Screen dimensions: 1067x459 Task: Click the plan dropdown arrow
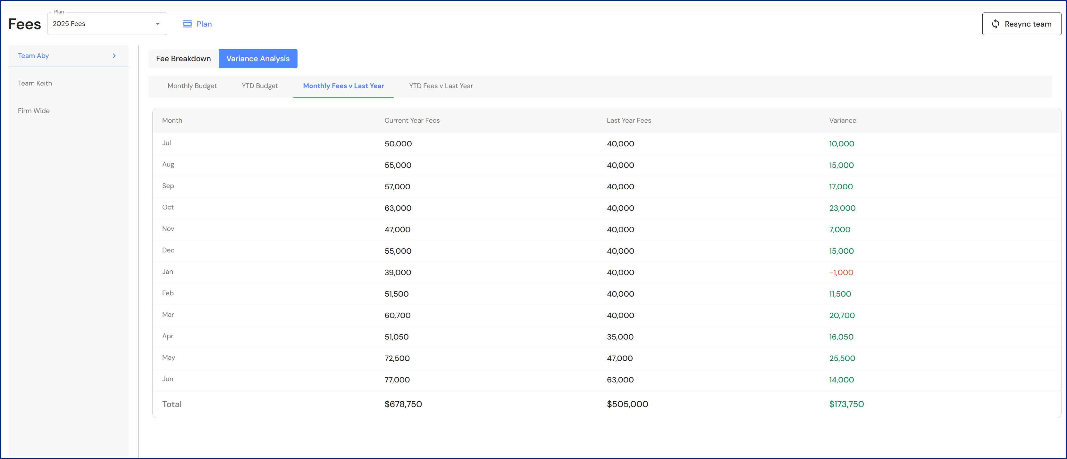pos(157,24)
